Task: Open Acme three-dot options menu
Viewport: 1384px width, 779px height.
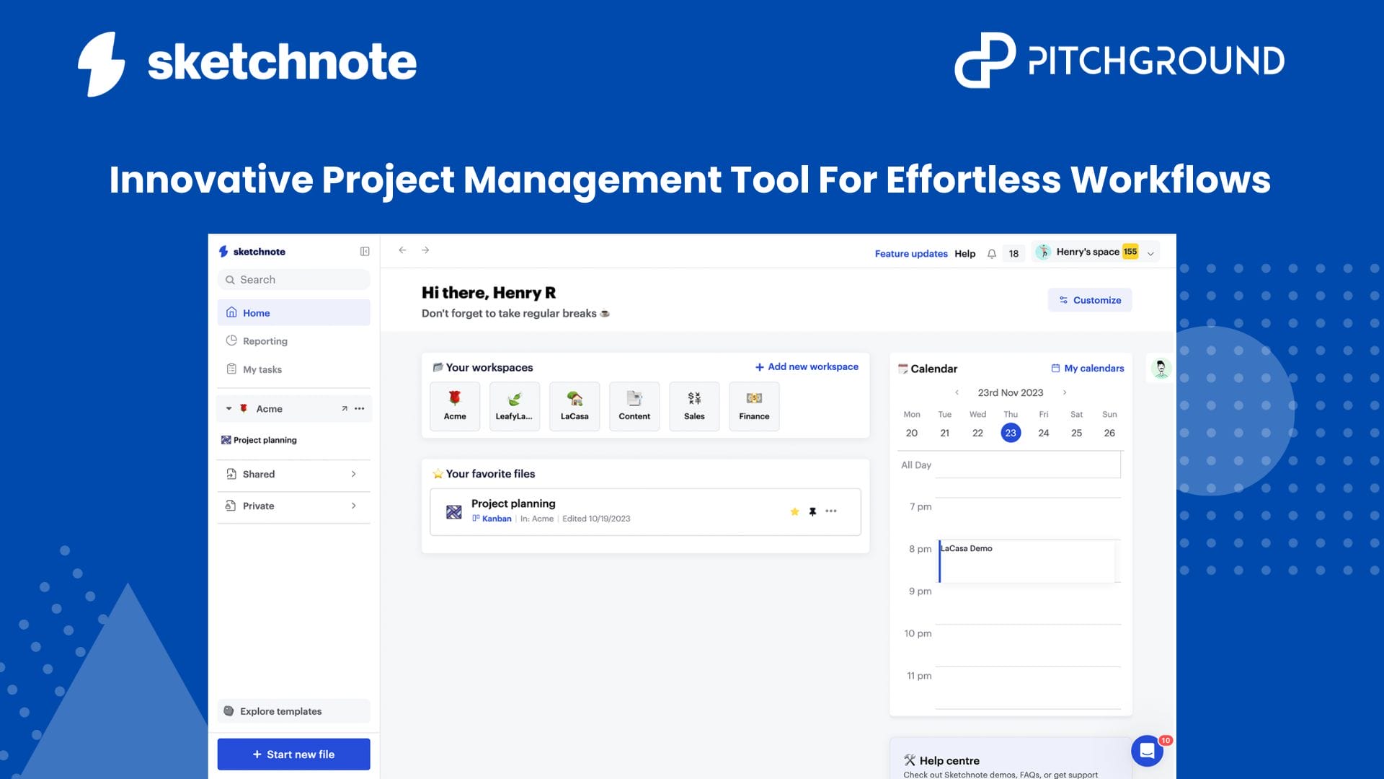Action: pyautogui.click(x=360, y=409)
